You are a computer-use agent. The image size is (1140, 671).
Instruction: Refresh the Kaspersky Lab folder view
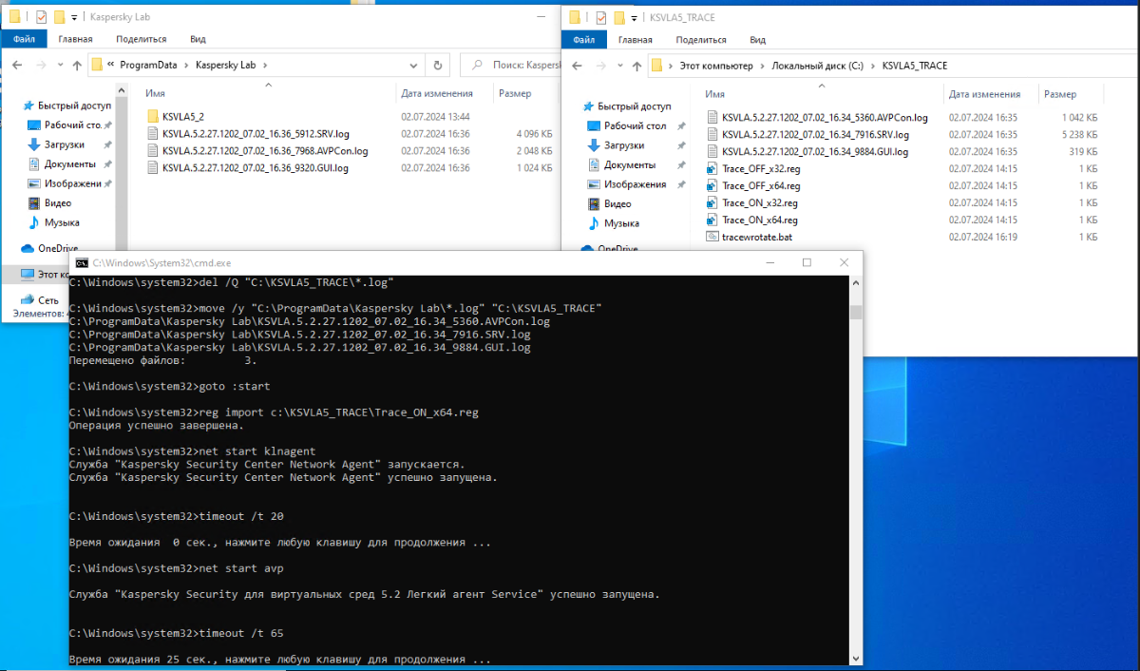437,66
